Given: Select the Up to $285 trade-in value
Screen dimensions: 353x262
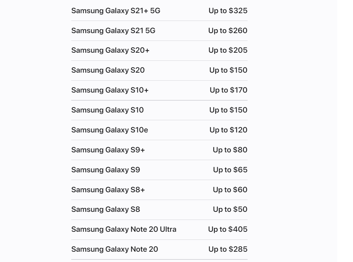Looking at the screenshot, I should point(228,249).
